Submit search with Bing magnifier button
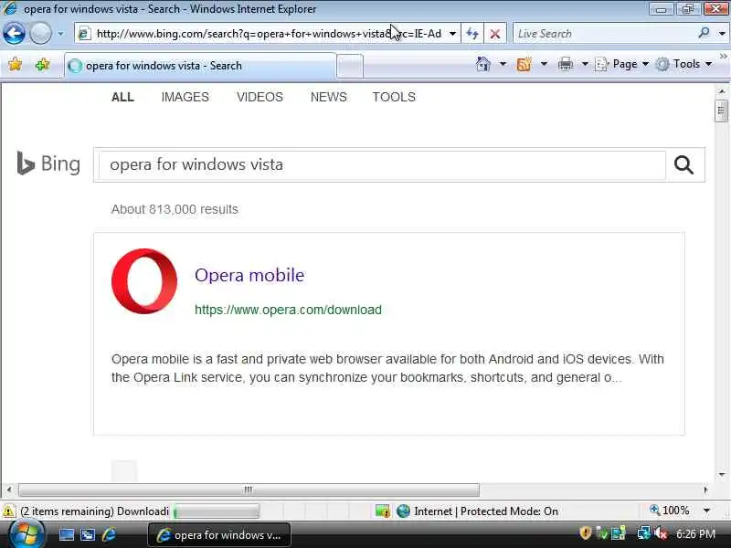This screenshot has height=548, width=731. [683, 165]
